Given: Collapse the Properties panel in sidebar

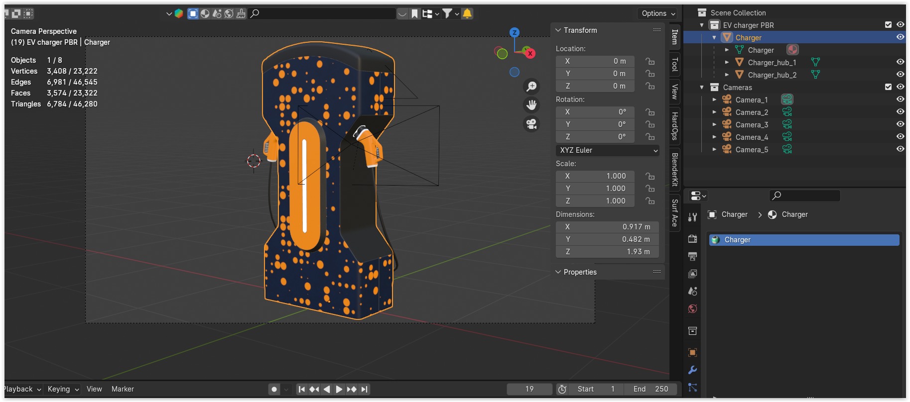Looking at the screenshot, I should 558,272.
